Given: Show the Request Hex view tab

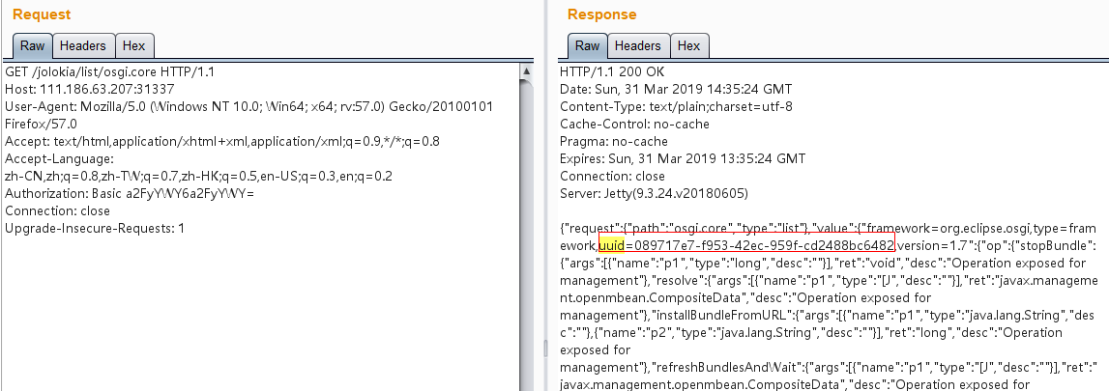Looking at the screenshot, I should click(x=133, y=46).
